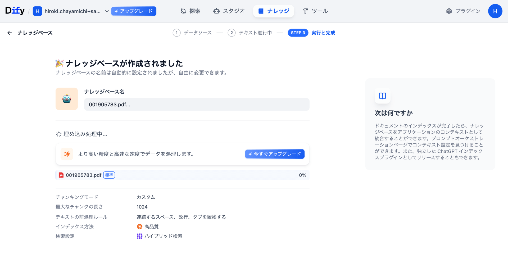Viewport: 508px width, 254px height.
Task: Click the プラグイン cube icon
Action: pyautogui.click(x=449, y=11)
